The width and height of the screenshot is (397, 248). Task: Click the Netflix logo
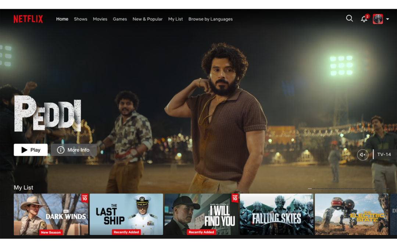(28, 19)
